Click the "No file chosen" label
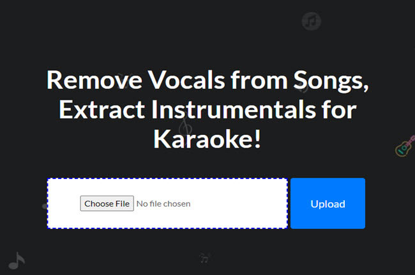Screen dimensions: 415x275 tap(163, 203)
